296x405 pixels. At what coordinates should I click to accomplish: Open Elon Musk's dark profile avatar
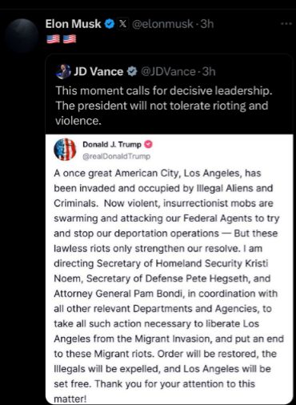click(x=22, y=35)
